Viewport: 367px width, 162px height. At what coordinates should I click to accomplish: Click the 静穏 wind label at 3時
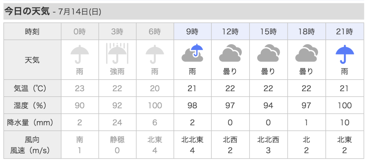(117, 140)
